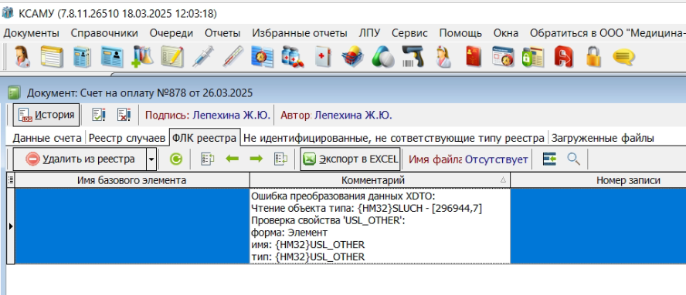686x295 pixels.
Task: Click the list icon right of green arrows
Action: click(x=281, y=159)
